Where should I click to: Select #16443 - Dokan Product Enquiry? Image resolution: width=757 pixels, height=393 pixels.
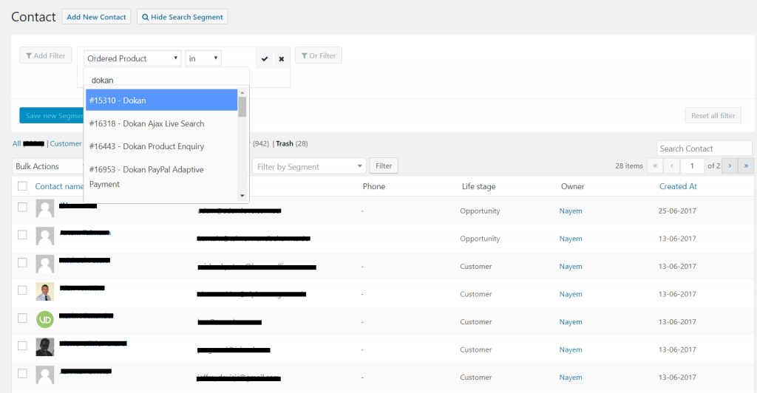tap(162, 146)
